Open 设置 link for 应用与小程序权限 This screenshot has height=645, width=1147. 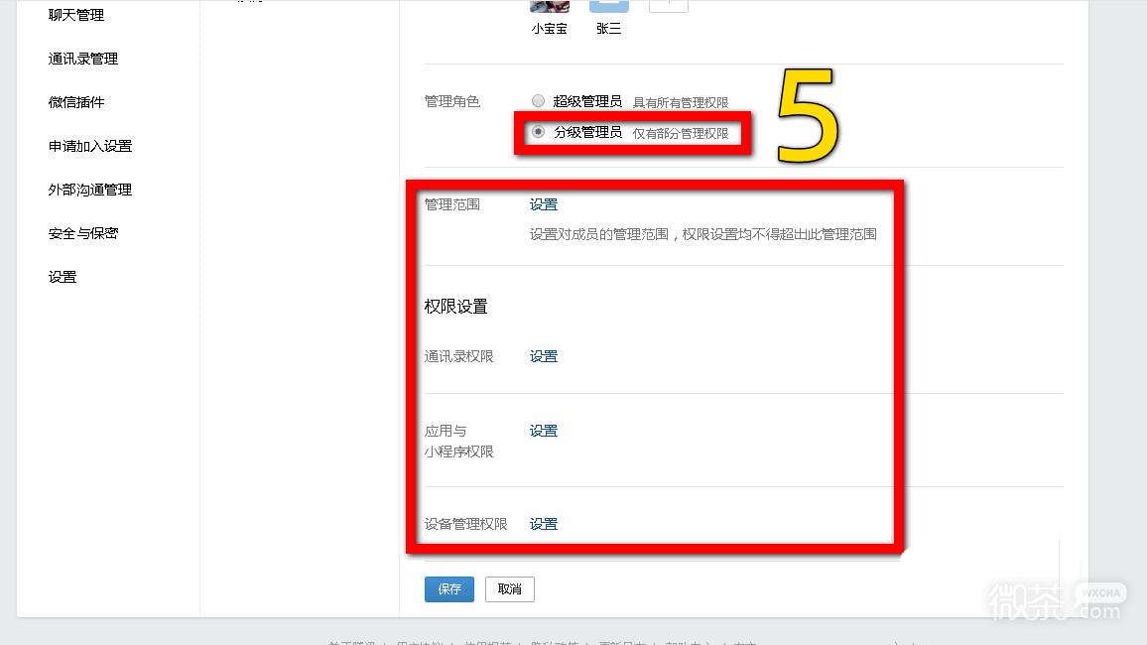544,430
